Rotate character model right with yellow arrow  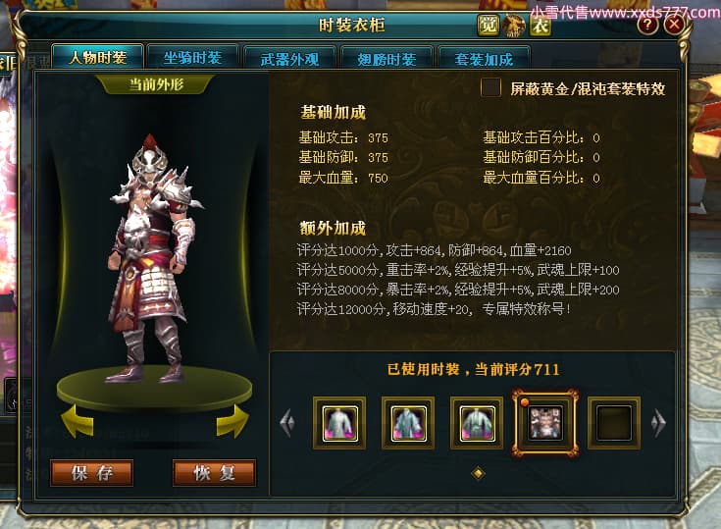232,421
